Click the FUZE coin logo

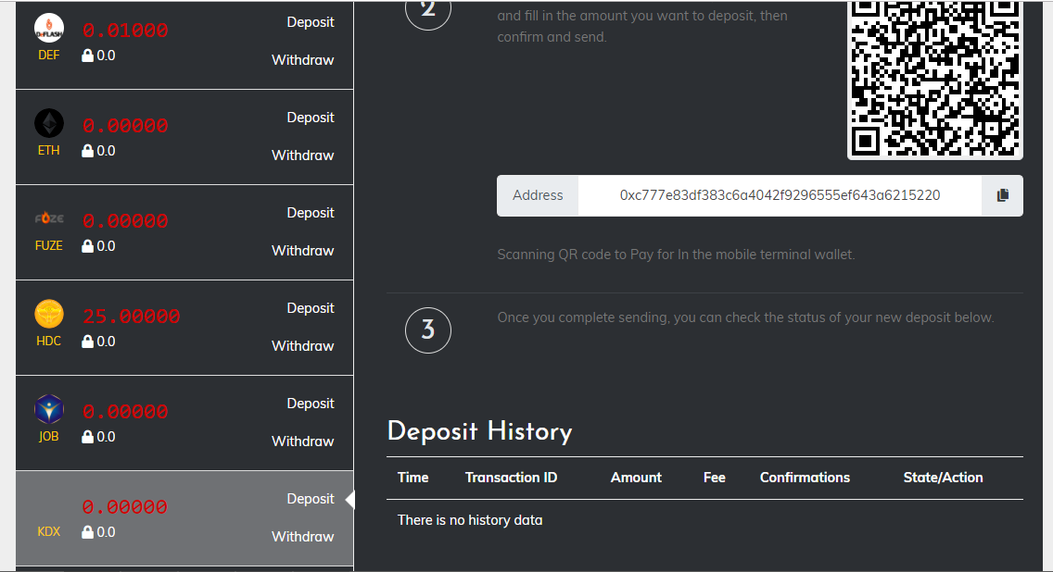pos(49,218)
